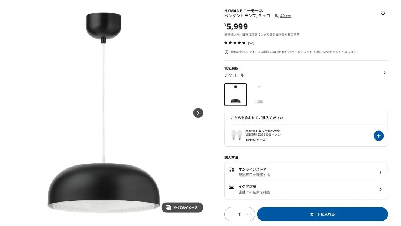The height and width of the screenshot is (226, 401).
Task: Click the quantity number input field
Action: 239,214
